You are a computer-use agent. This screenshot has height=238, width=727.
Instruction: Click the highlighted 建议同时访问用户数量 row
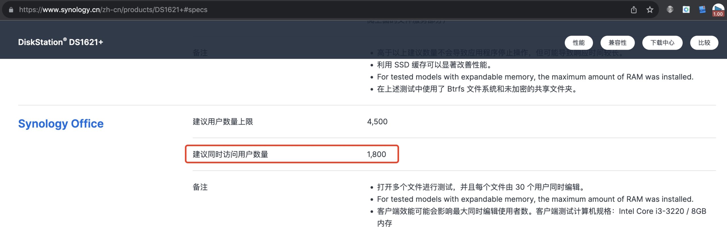292,154
